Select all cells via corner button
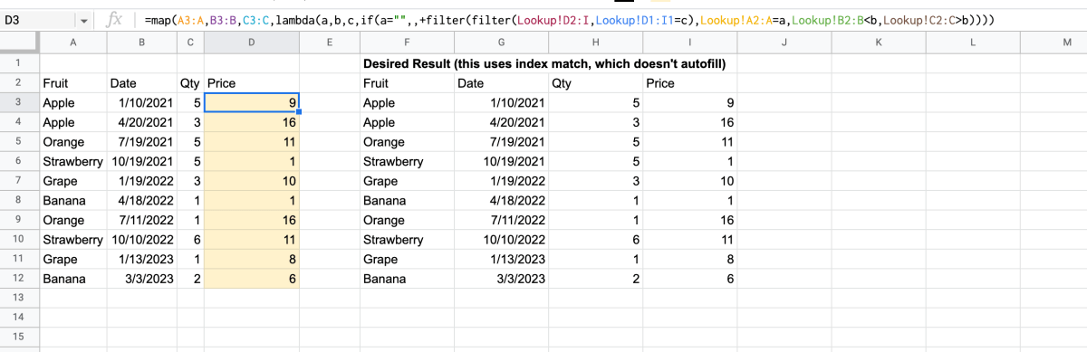1087x352 pixels. coord(19,43)
